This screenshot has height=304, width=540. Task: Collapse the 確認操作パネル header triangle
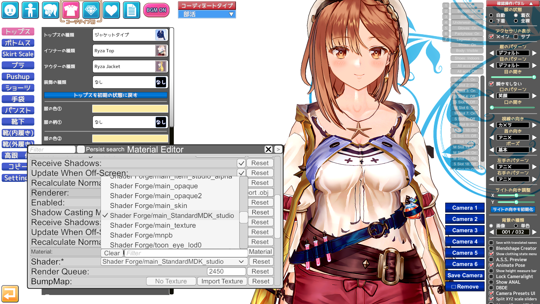tap(531, 3)
